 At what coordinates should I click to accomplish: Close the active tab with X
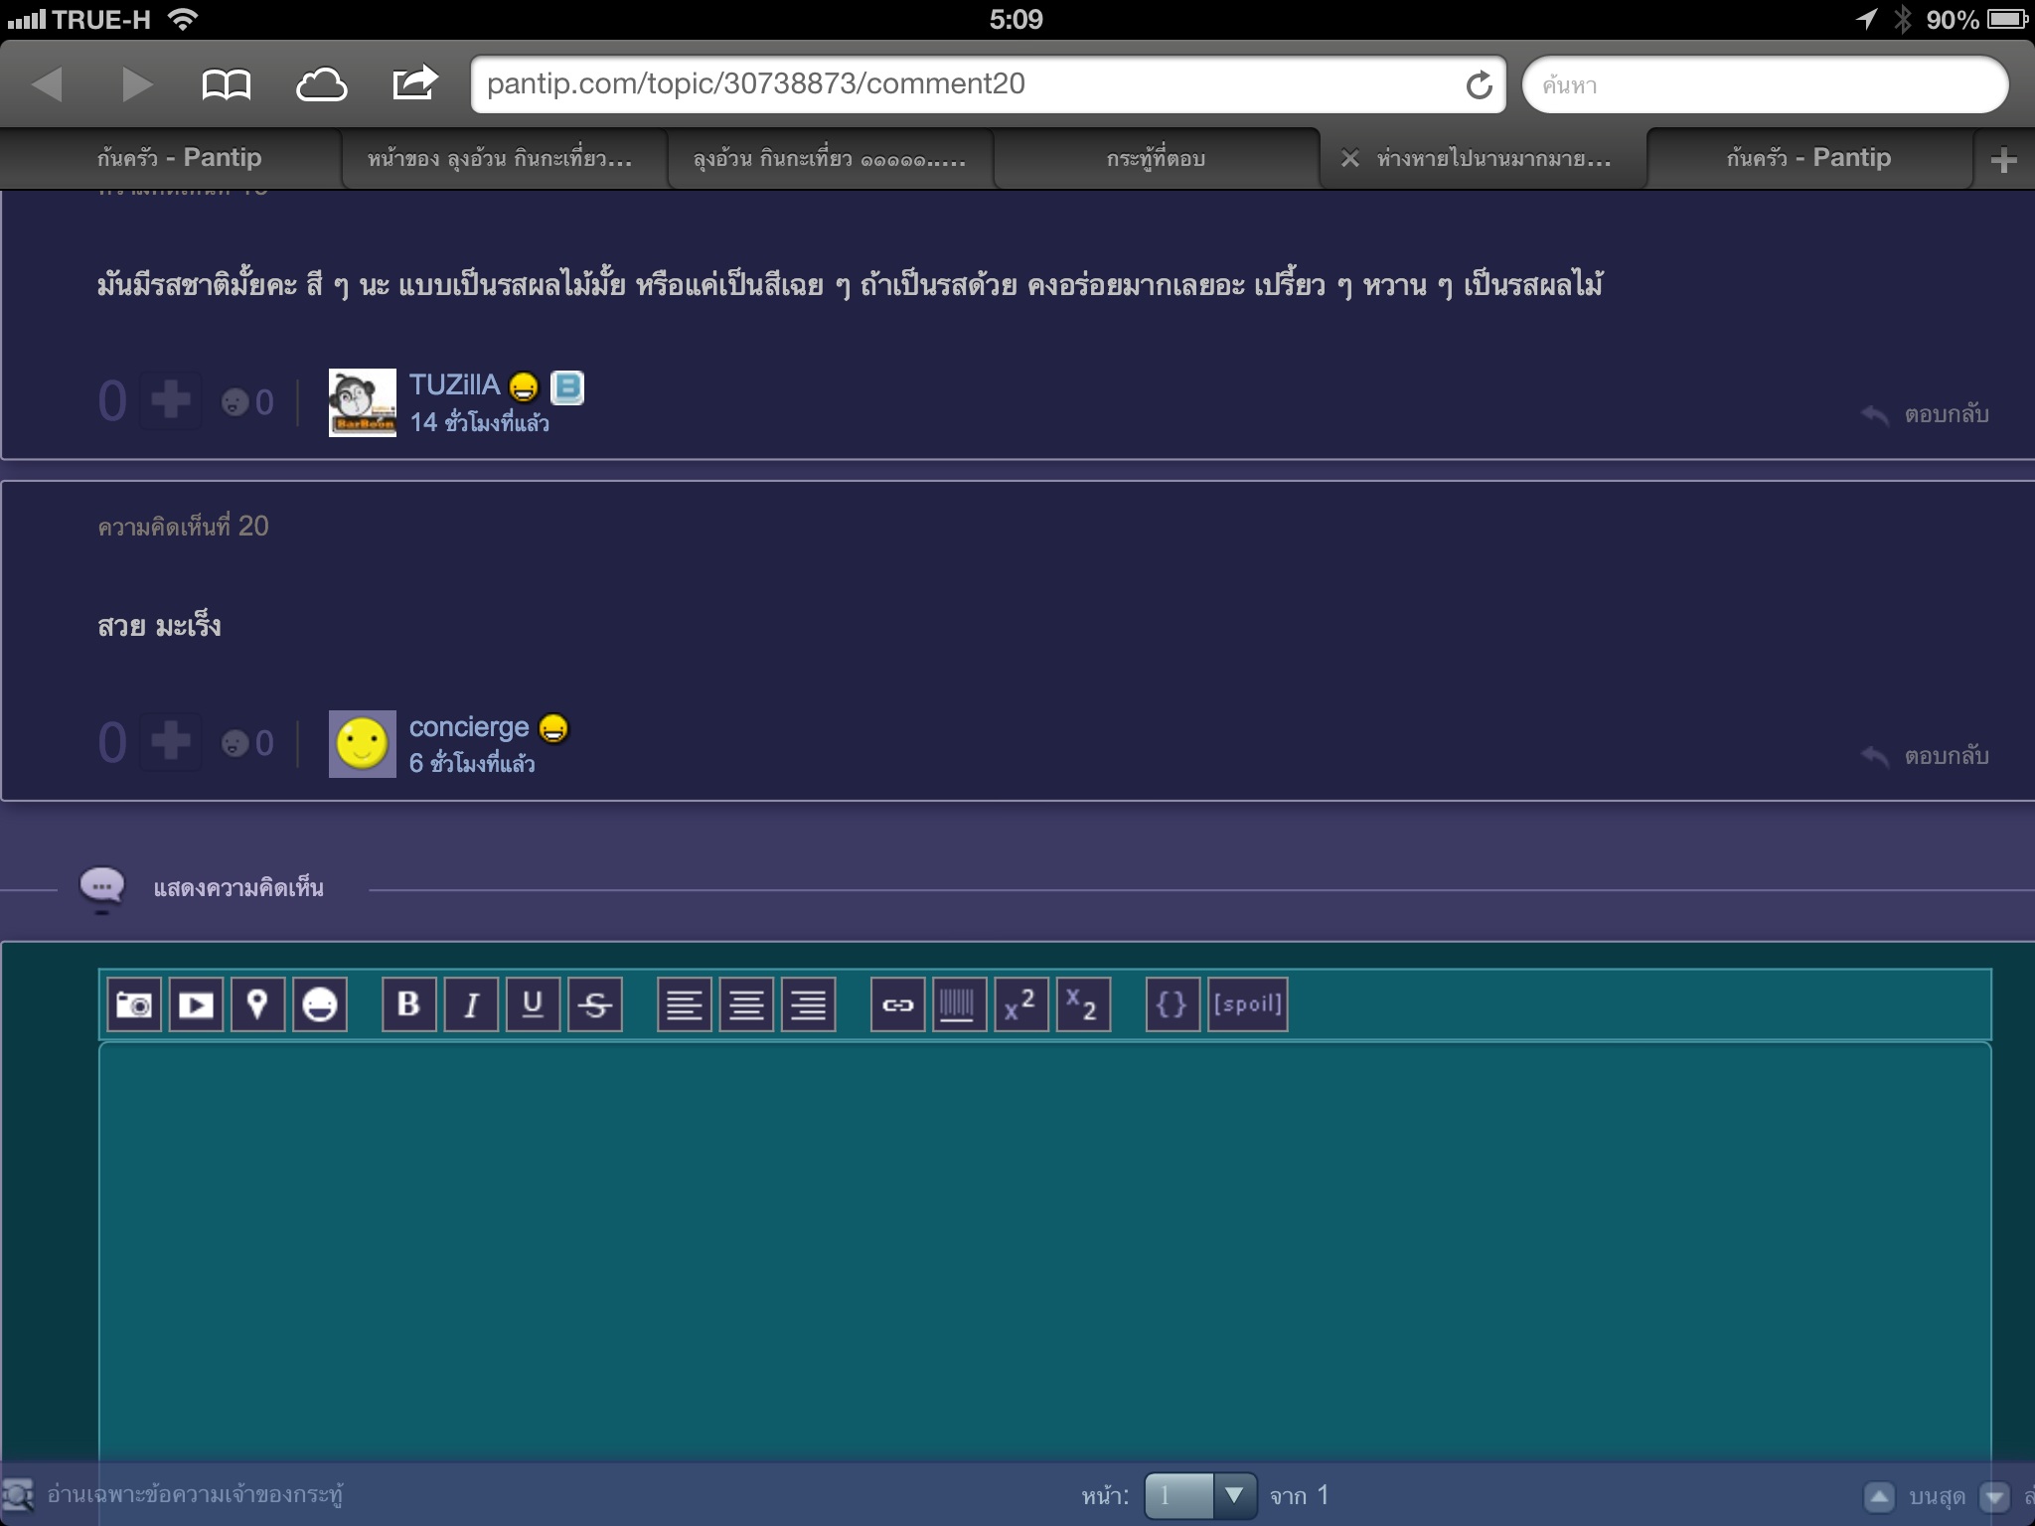click(1349, 158)
